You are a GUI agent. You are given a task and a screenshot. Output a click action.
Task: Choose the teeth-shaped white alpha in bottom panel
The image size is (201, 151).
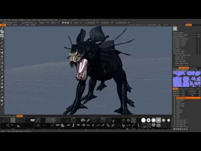click(33, 120)
